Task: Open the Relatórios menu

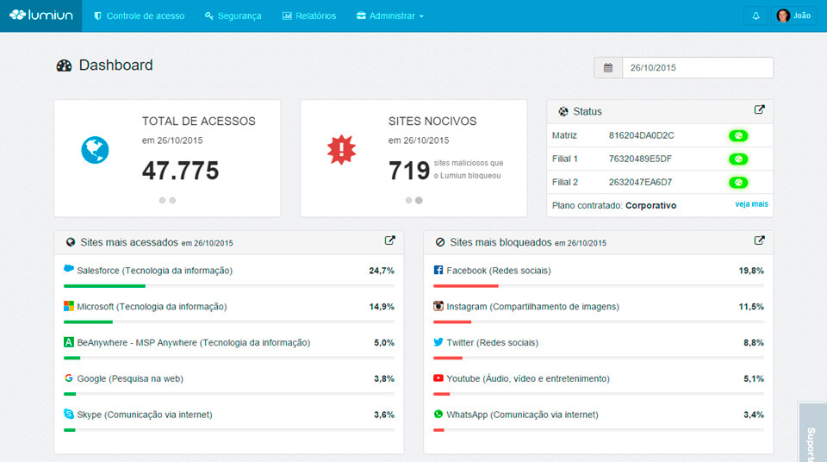Action: coord(309,16)
